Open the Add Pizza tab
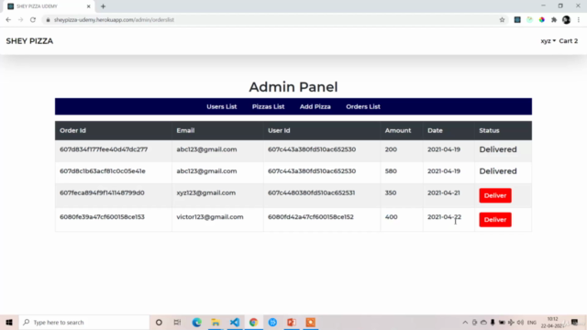 (316, 106)
